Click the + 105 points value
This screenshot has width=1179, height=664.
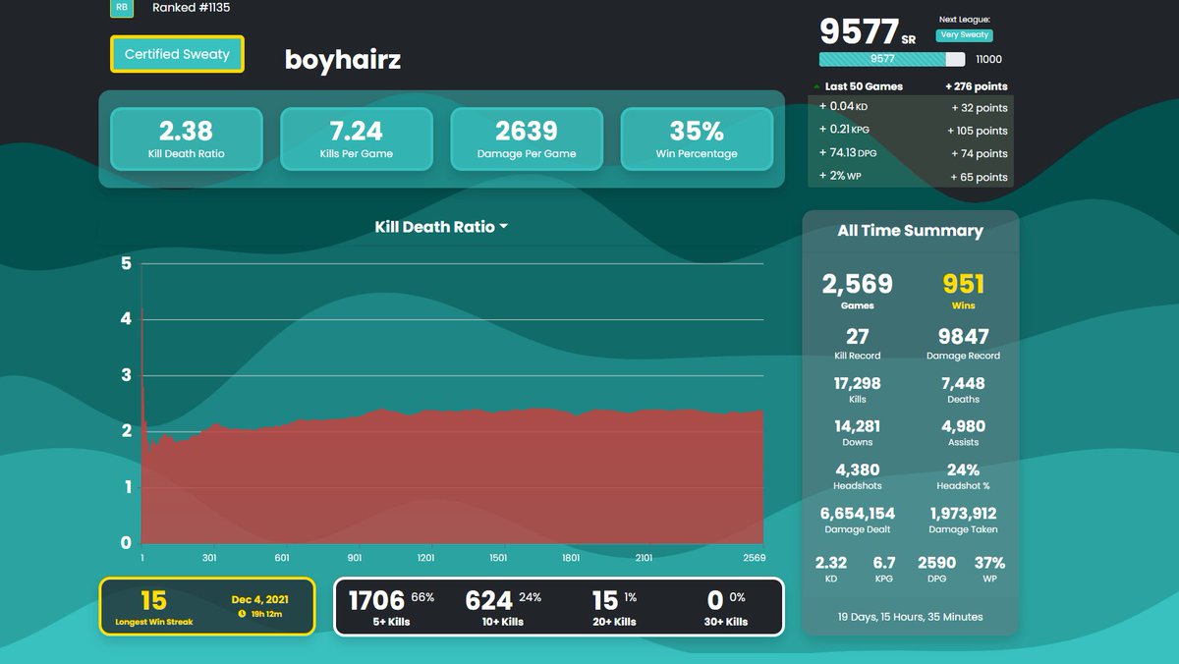pyautogui.click(x=978, y=131)
